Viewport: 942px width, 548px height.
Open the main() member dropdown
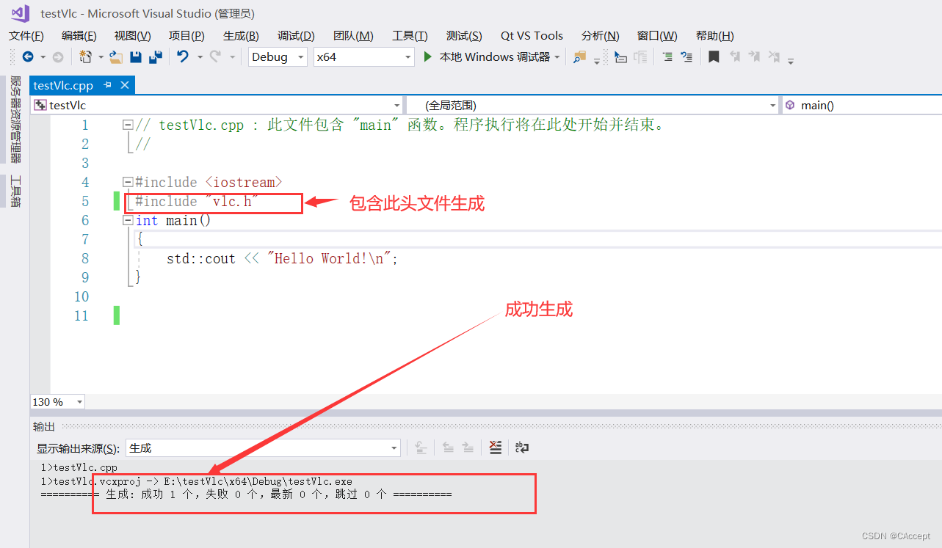click(x=861, y=105)
